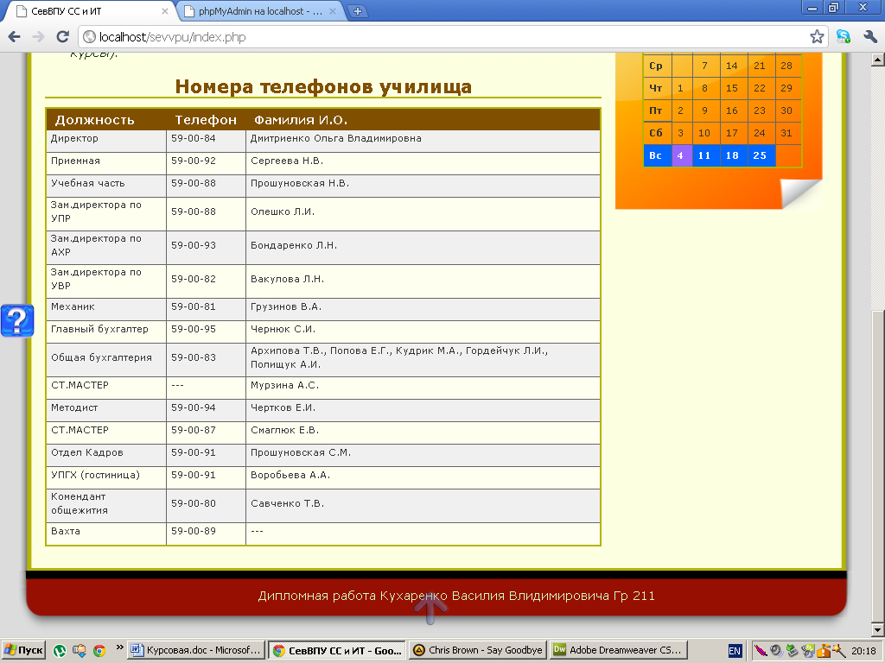Viewport: 885px width, 663px height.
Task: Click the Номера телефонов училища heading
Action: point(323,87)
